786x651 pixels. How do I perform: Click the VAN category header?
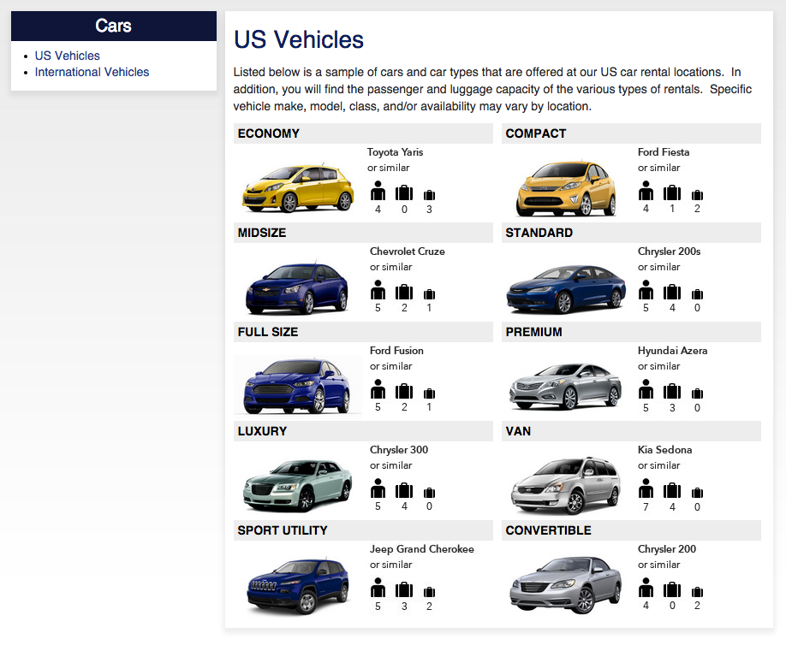click(631, 431)
